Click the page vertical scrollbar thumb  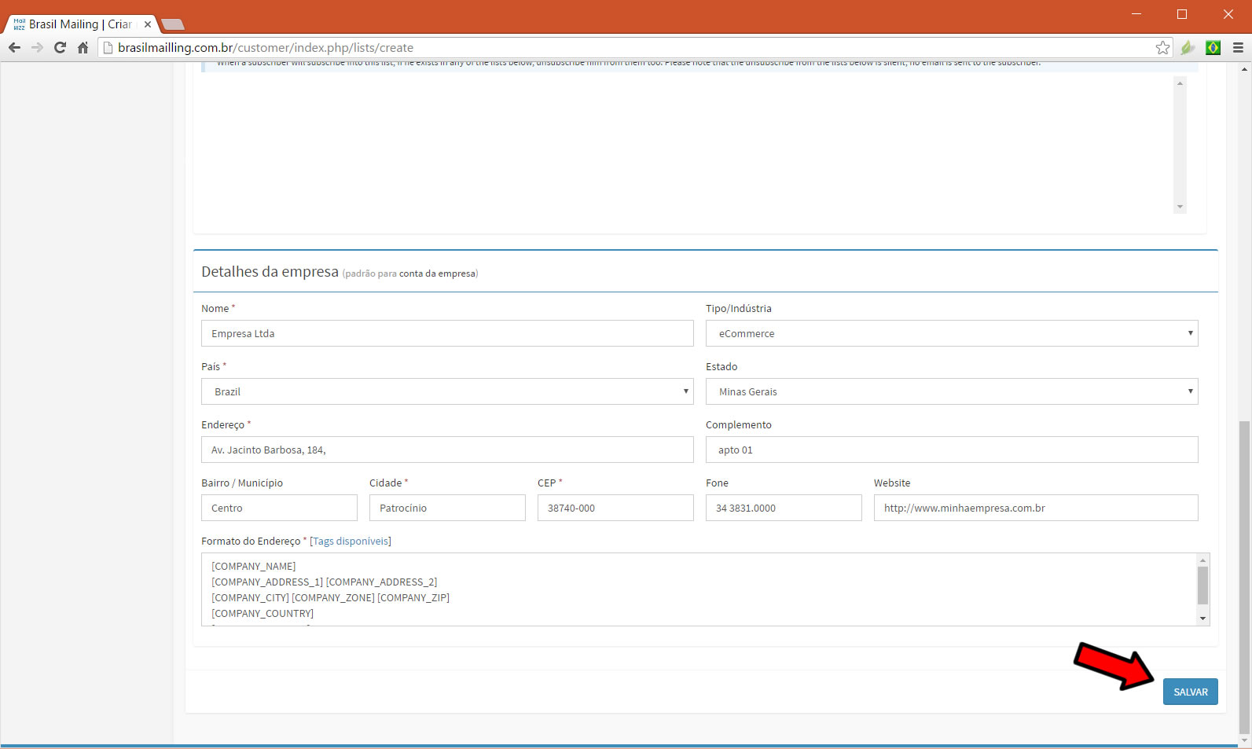click(1244, 578)
